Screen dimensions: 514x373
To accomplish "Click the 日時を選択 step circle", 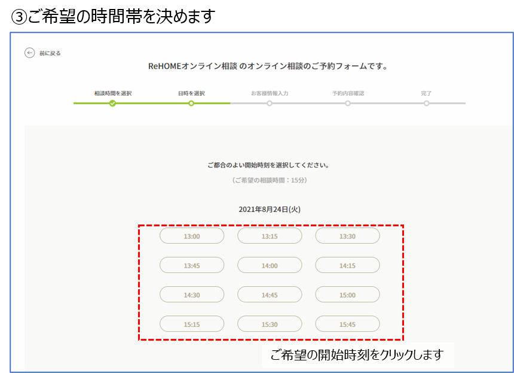I will pos(191,103).
